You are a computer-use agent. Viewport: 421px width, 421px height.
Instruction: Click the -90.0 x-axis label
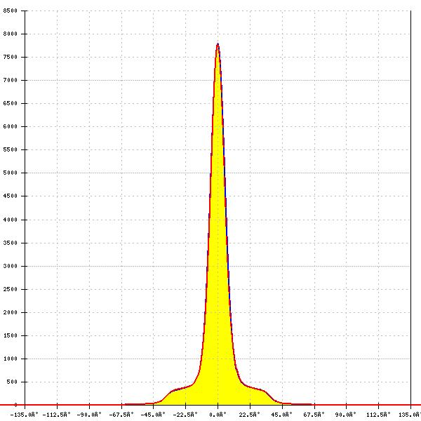(x=89, y=415)
